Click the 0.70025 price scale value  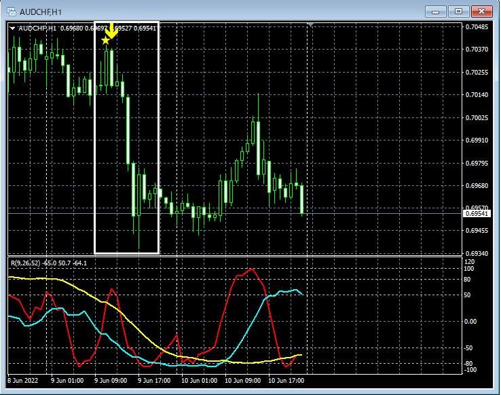click(x=477, y=118)
